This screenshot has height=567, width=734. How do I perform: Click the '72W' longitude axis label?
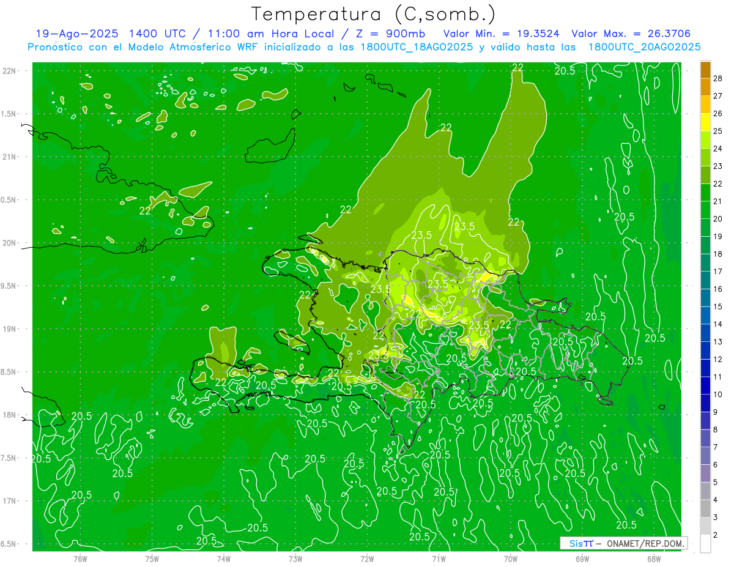367,558
